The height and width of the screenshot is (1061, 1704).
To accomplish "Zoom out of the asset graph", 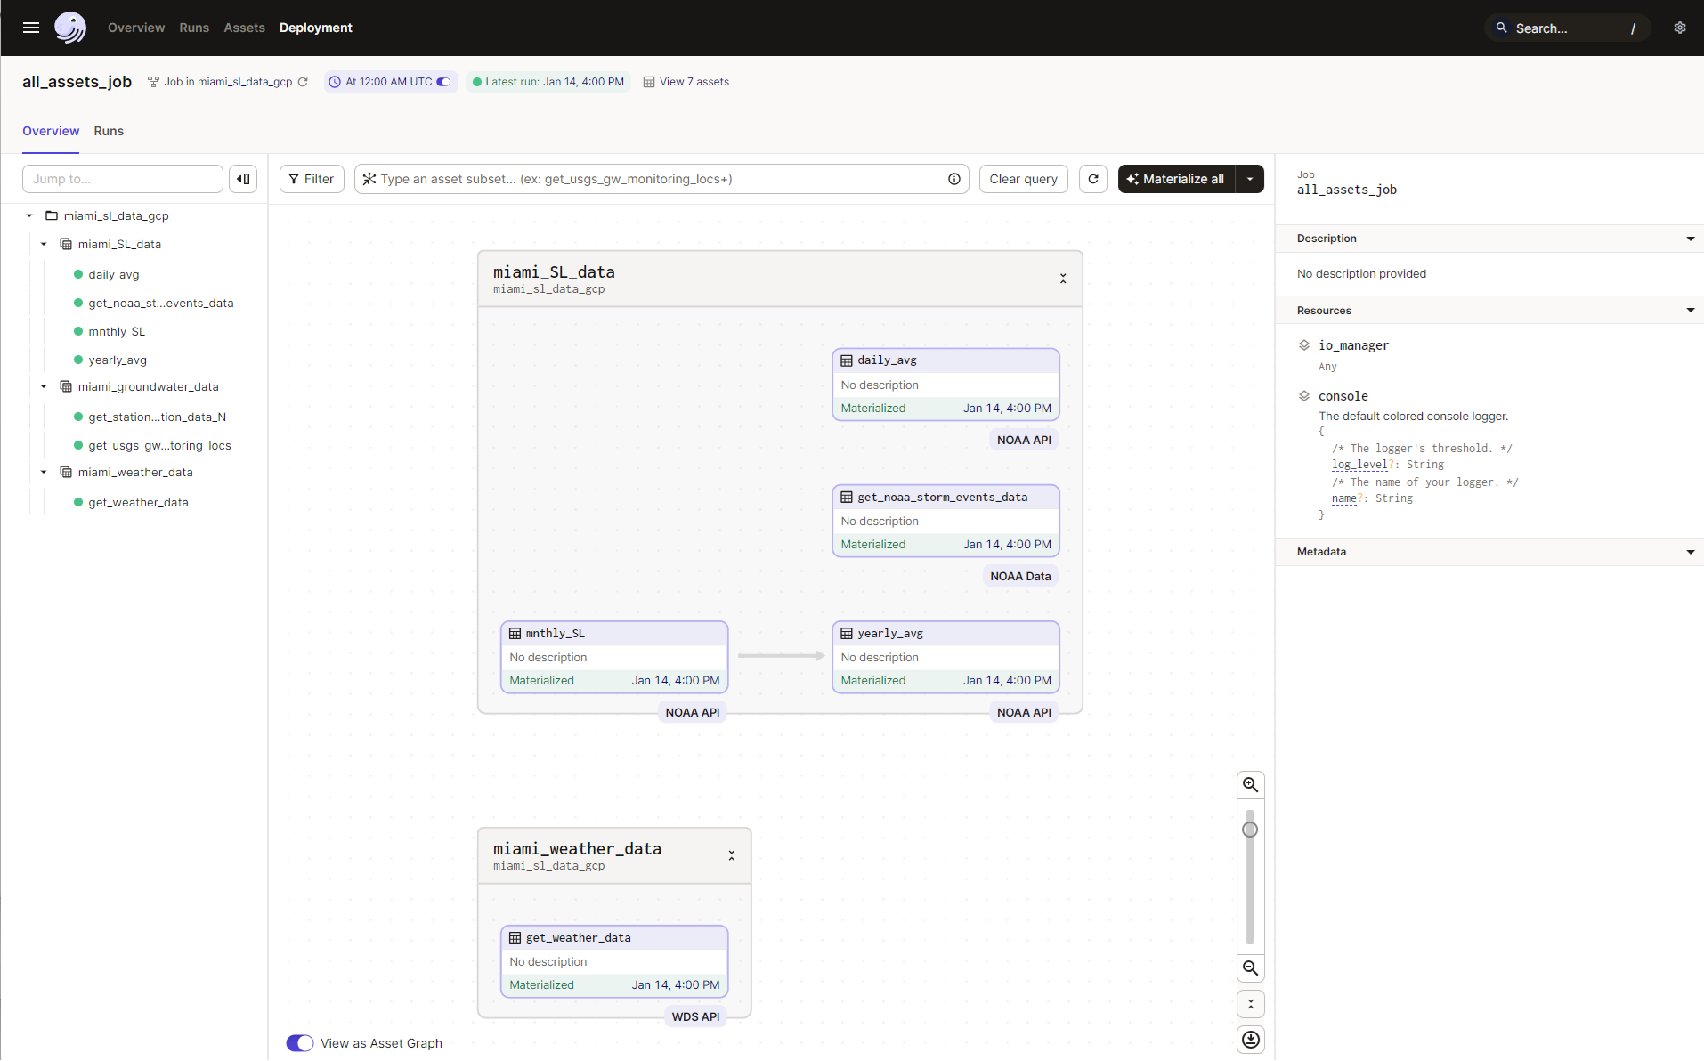I will 1251,968.
